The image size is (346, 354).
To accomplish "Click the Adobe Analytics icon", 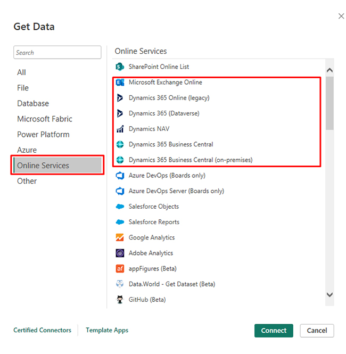I will (120, 253).
